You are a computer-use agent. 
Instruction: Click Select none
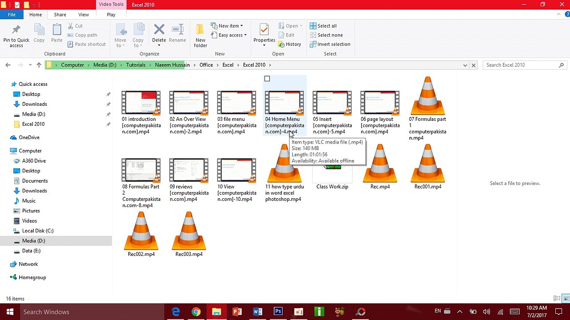click(326, 35)
